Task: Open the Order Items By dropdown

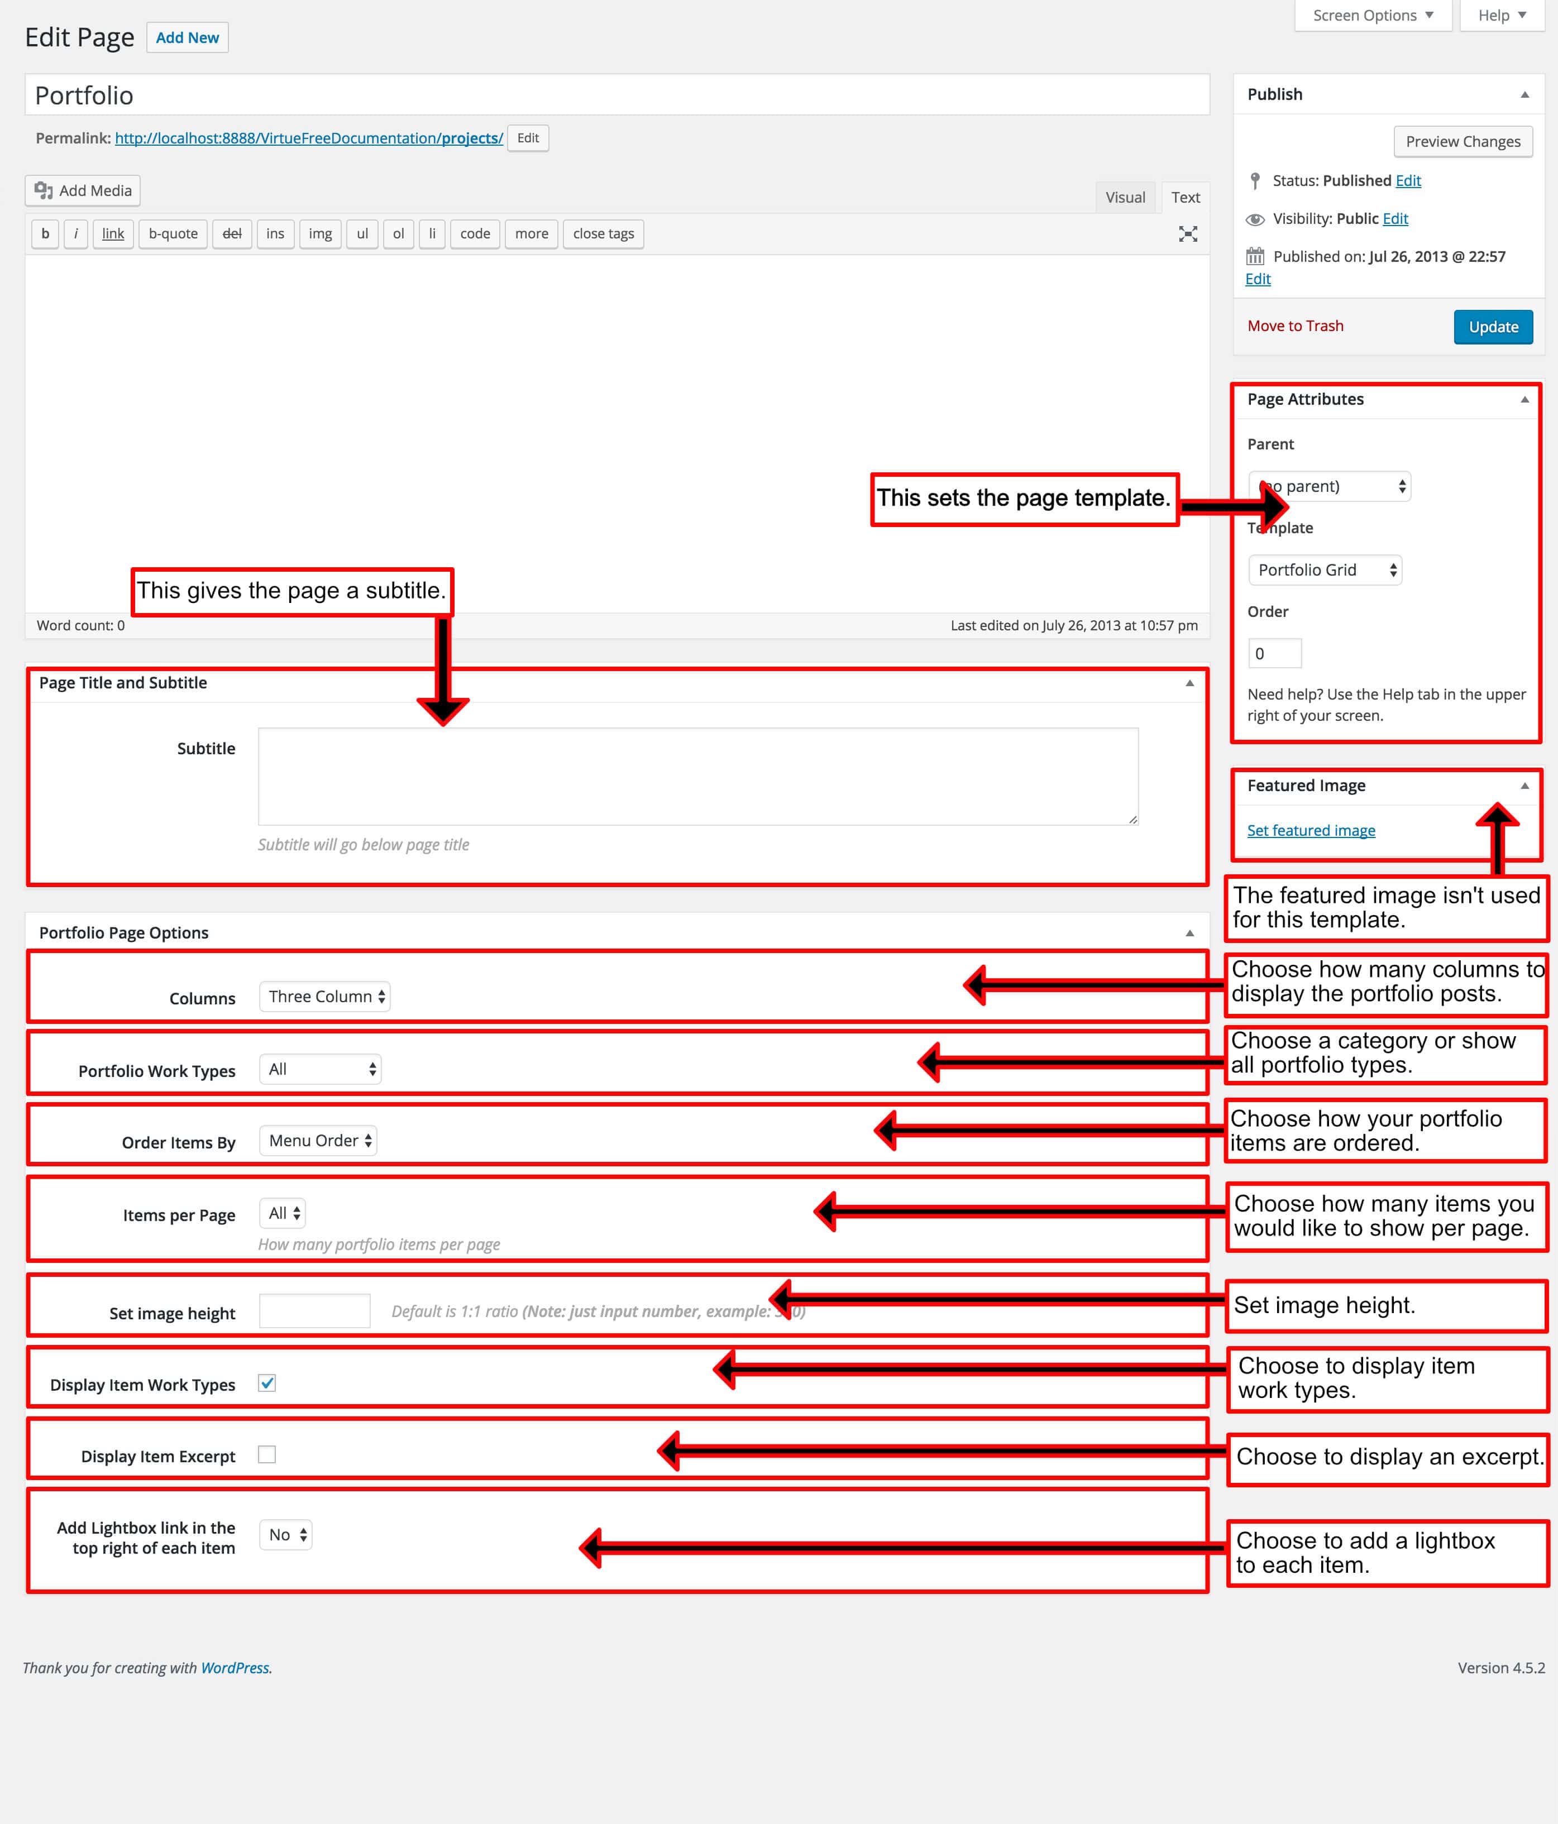Action: point(318,1141)
